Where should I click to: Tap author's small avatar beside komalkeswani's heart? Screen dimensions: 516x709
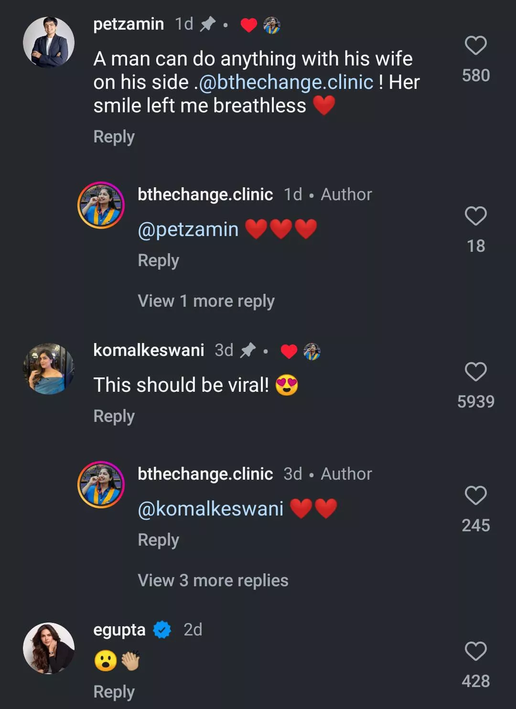(x=312, y=352)
